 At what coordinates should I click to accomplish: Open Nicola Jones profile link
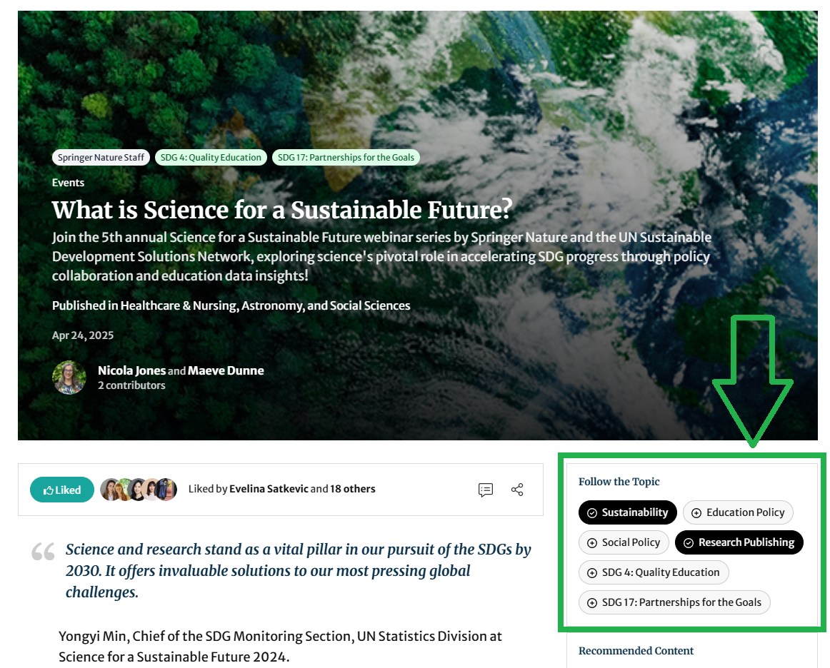131,370
